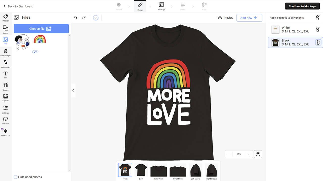Screen dimensions: 323x181
Task: Click Continue to Mockups
Action: coord(302,6)
